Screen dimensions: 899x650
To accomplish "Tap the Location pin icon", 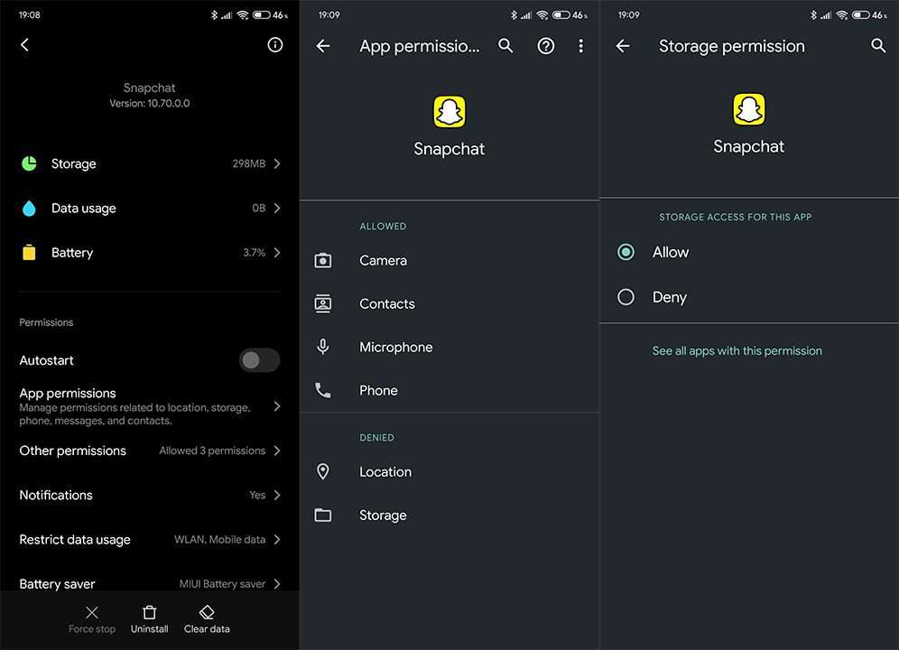I will click(x=323, y=471).
